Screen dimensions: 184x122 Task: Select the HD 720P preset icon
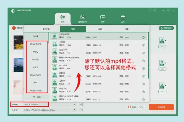tap(55, 90)
